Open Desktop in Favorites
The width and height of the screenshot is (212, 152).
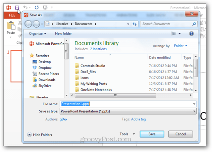(42, 62)
